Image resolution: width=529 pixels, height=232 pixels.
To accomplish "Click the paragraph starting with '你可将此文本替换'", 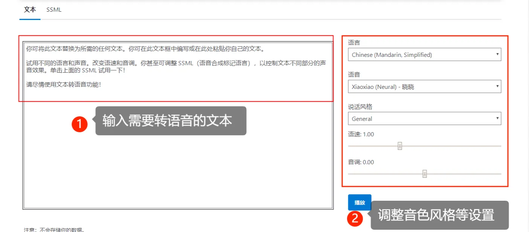I will point(146,49).
